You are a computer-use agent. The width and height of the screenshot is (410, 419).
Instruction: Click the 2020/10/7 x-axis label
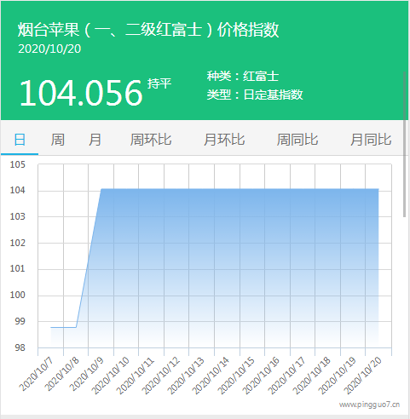coord(36,374)
